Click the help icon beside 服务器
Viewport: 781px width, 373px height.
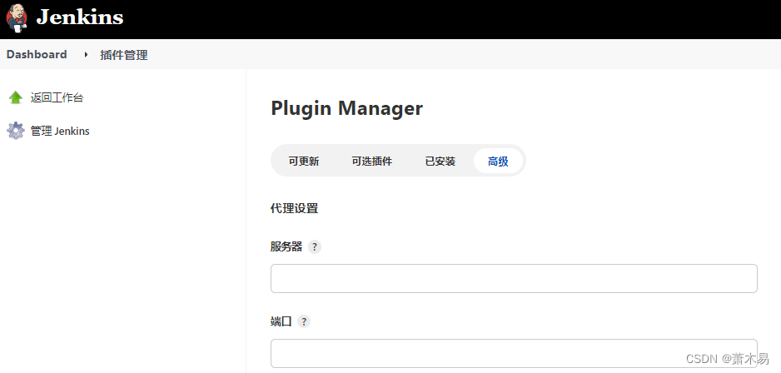(x=314, y=247)
